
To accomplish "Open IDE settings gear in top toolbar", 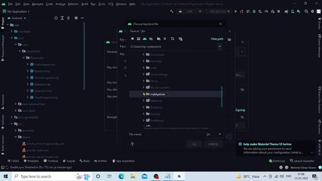I will pyautogui.click(x=312, y=12).
